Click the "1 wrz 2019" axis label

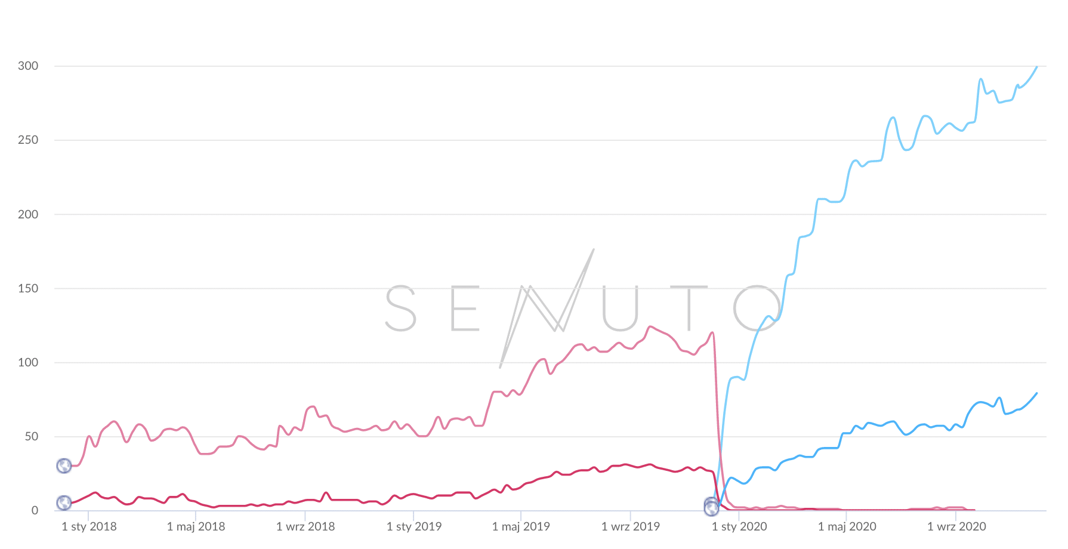point(631,526)
